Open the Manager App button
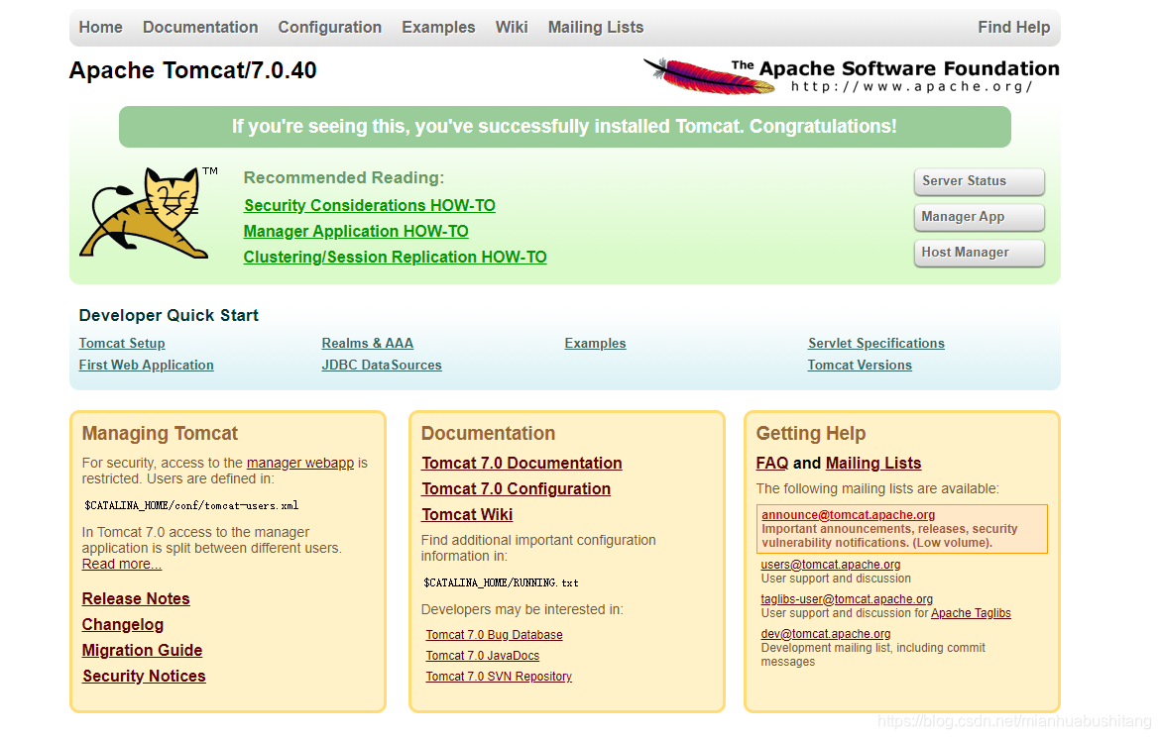 pyautogui.click(x=979, y=217)
